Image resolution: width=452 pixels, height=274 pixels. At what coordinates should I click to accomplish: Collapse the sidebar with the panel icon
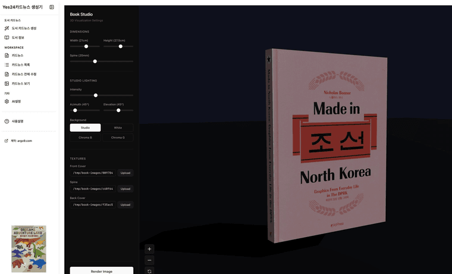[52, 7]
